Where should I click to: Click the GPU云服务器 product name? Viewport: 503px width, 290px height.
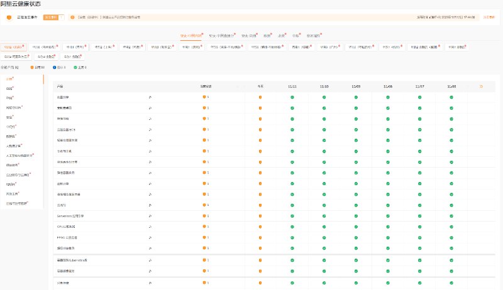pyautogui.click(x=66, y=227)
